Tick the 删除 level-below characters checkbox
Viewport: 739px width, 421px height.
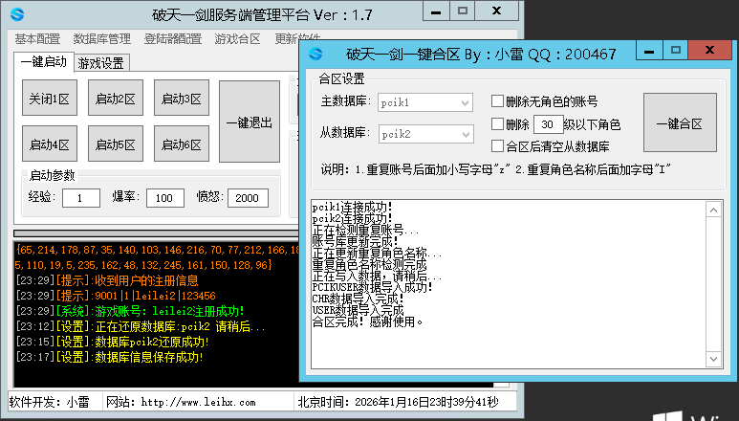tap(497, 124)
